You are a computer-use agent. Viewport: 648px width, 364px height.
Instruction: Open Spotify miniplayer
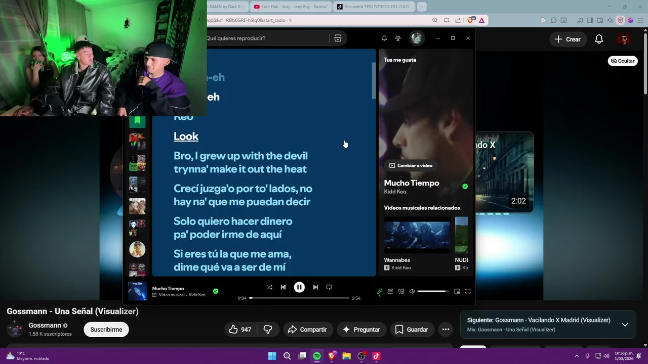pyautogui.click(x=457, y=291)
